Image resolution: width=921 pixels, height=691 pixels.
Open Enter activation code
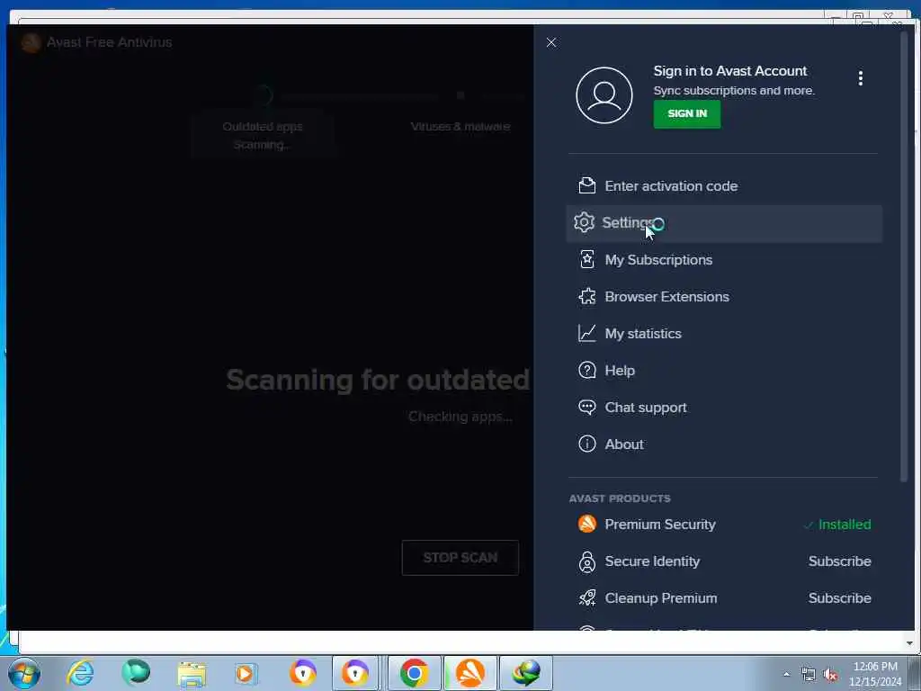point(724,186)
